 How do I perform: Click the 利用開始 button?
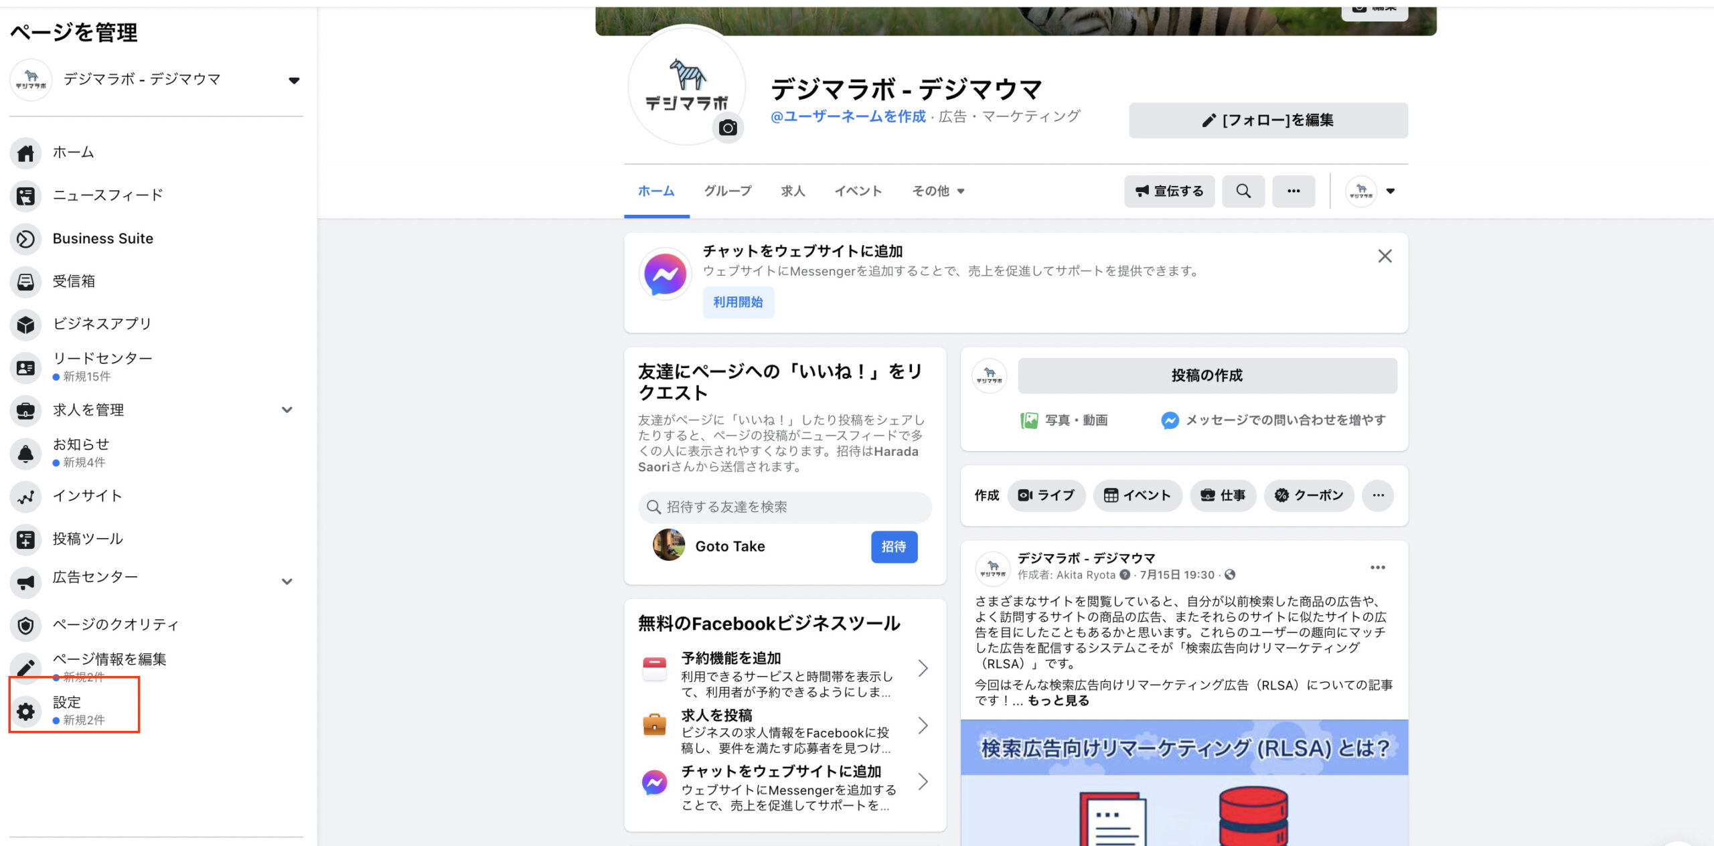(x=738, y=303)
